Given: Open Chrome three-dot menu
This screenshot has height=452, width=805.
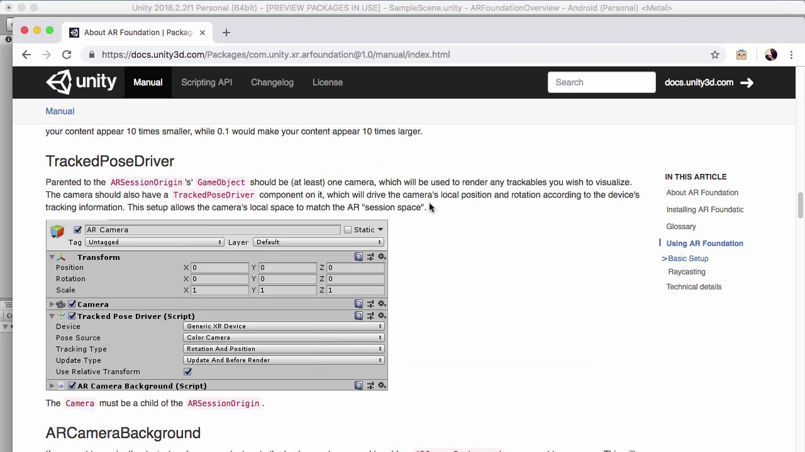Looking at the screenshot, I should 791,55.
